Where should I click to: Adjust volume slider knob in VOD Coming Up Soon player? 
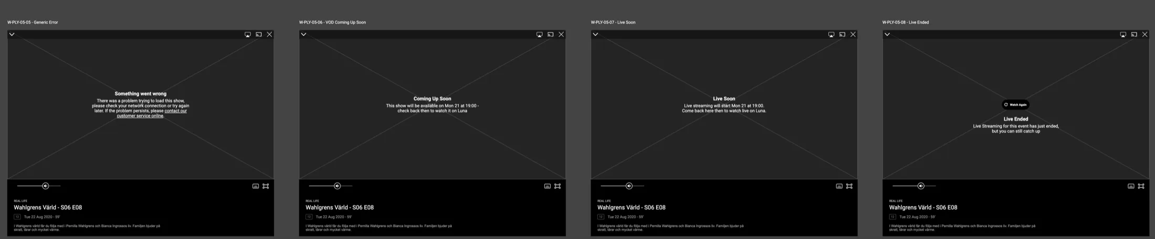pyautogui.click(x=338, y=186)
